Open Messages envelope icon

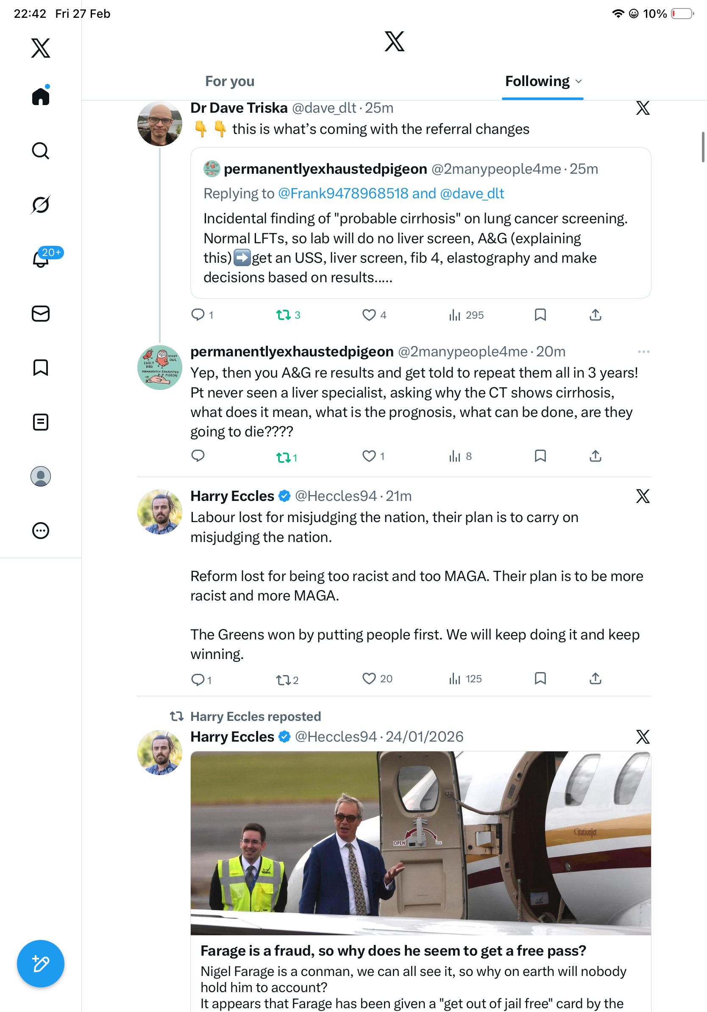[x=41, y=314]
